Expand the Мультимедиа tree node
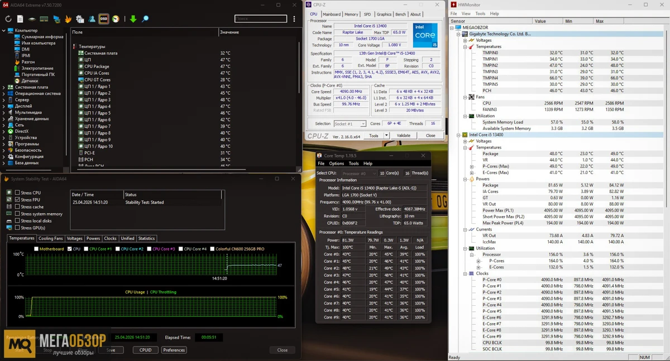Viewport: 670px width, 361px height. [4, 112]
